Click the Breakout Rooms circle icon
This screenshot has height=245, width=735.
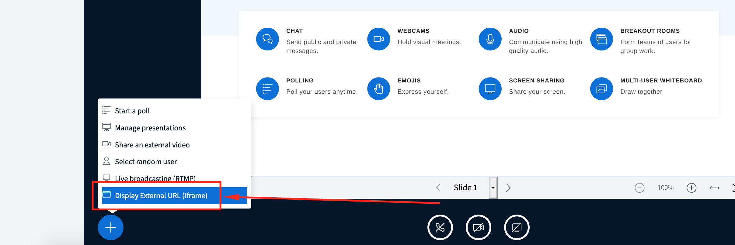(601, 39)
